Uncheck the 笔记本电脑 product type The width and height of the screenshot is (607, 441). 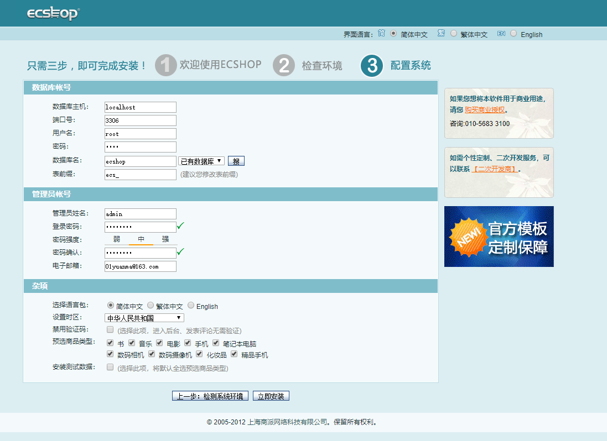point(216,343)
